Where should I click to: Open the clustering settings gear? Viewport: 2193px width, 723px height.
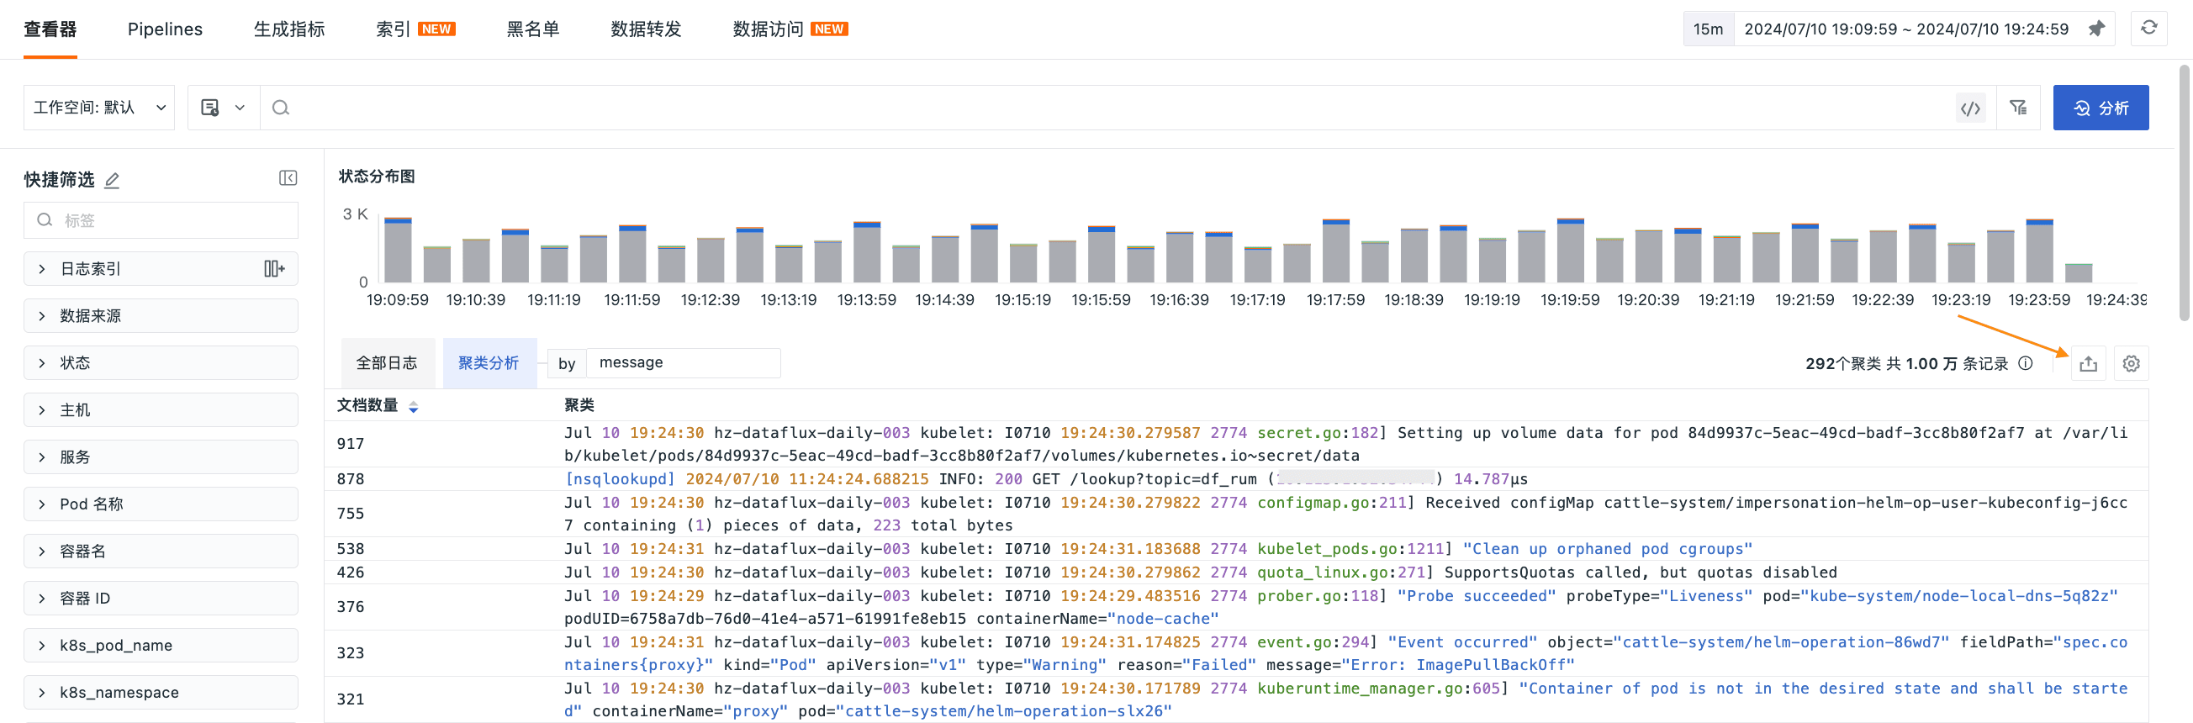pos(2131,364)
